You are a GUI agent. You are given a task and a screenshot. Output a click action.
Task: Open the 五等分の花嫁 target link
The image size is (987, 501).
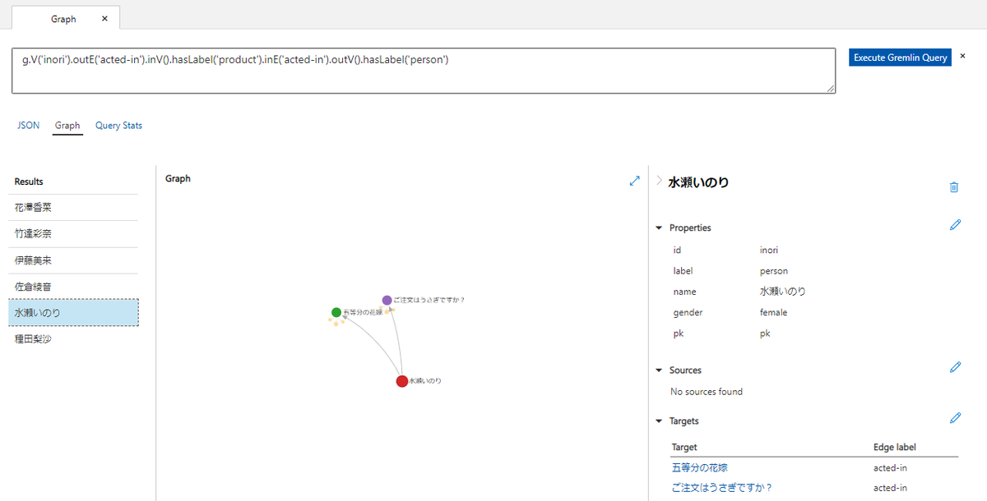698,467
